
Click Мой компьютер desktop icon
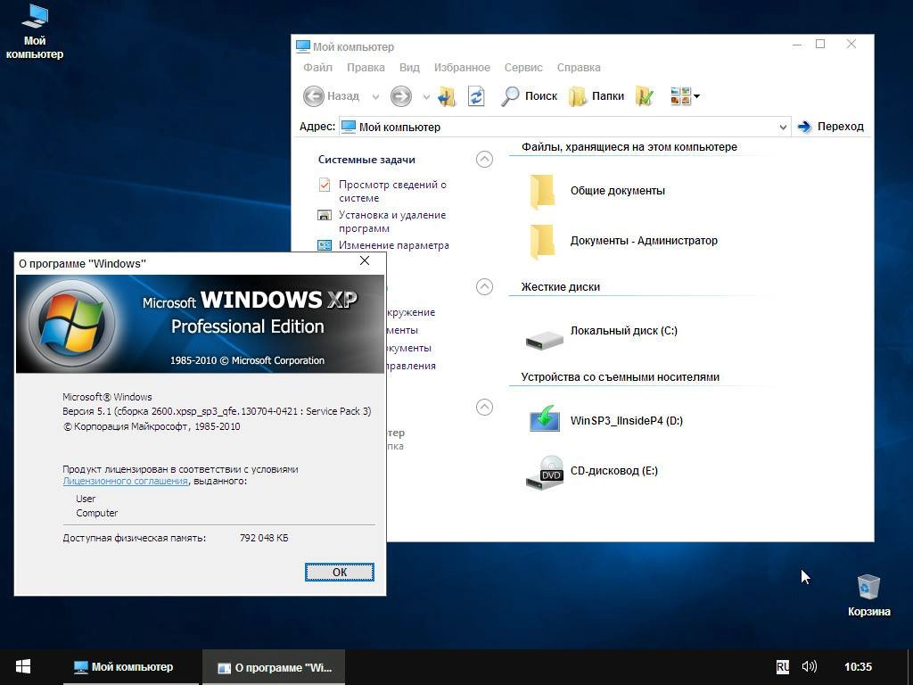pos(35,32)
